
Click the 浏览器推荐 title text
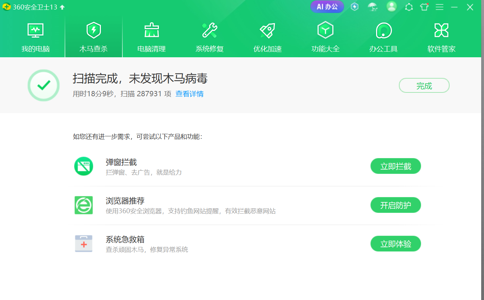click(x=125, y=201)
